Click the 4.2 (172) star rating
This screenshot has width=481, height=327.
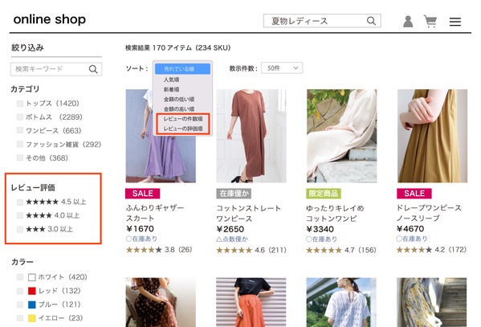[431, 250]
